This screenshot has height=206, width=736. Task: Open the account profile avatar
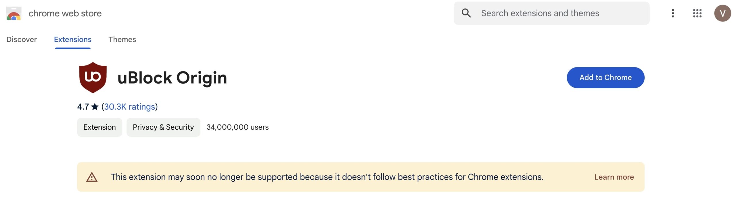[x=722, y=13]
